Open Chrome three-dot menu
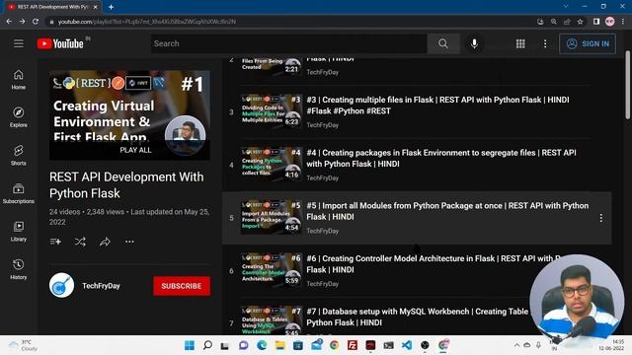Image resolution: width=632 pixels, height=355 pixels. (623, 22)
